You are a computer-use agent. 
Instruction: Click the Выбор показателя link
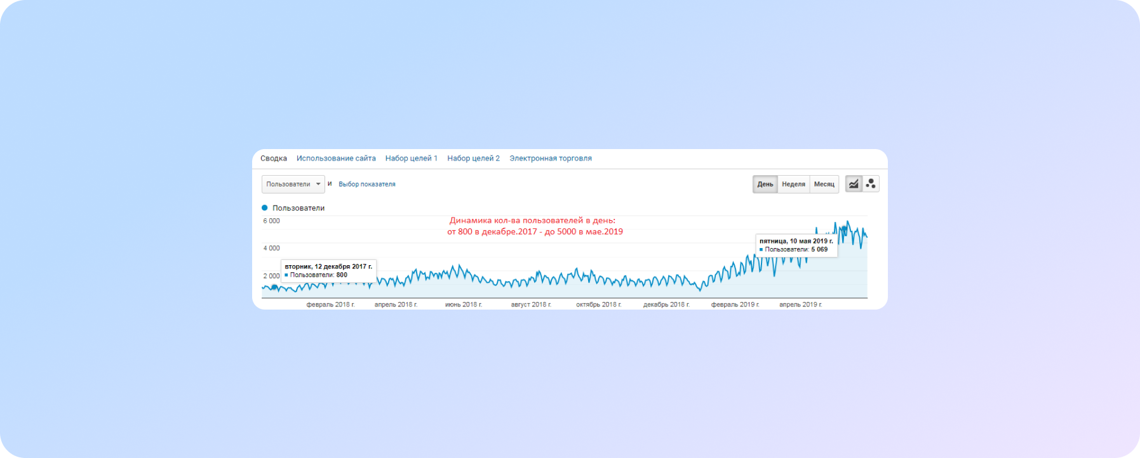(x=367, y=184)
